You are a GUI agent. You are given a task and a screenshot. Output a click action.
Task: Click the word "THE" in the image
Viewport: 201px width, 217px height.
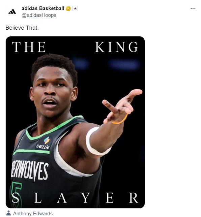(x=29, y=47)
